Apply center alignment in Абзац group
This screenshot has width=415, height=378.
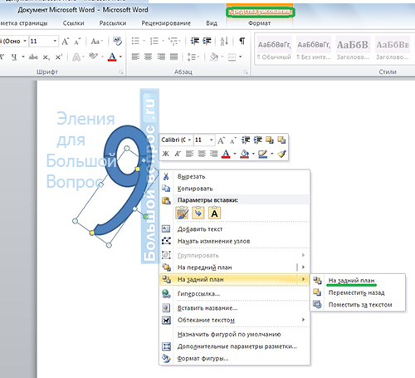(149, 56)
